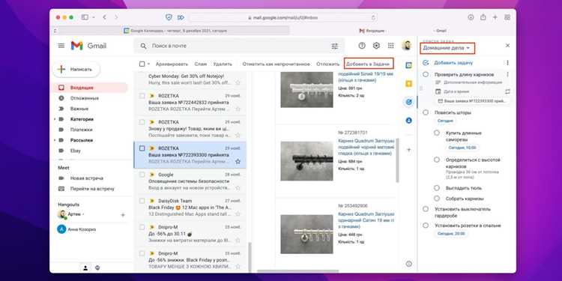Open the select dropdown arrow beside checkbox
The width and height of the screenshot is (562, 281).
coord(149,64)
